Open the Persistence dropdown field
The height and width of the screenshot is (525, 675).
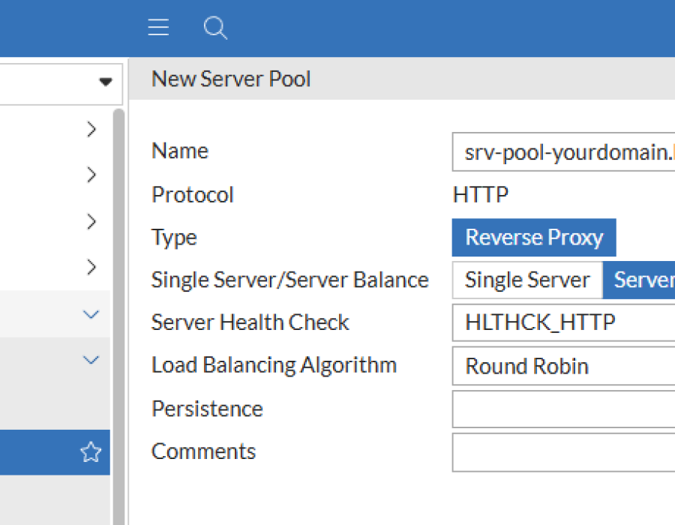(x=563, y=409)
